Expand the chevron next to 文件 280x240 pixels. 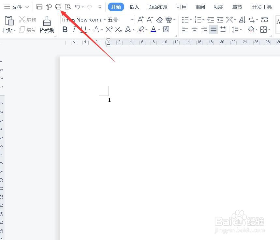[27, 7]
